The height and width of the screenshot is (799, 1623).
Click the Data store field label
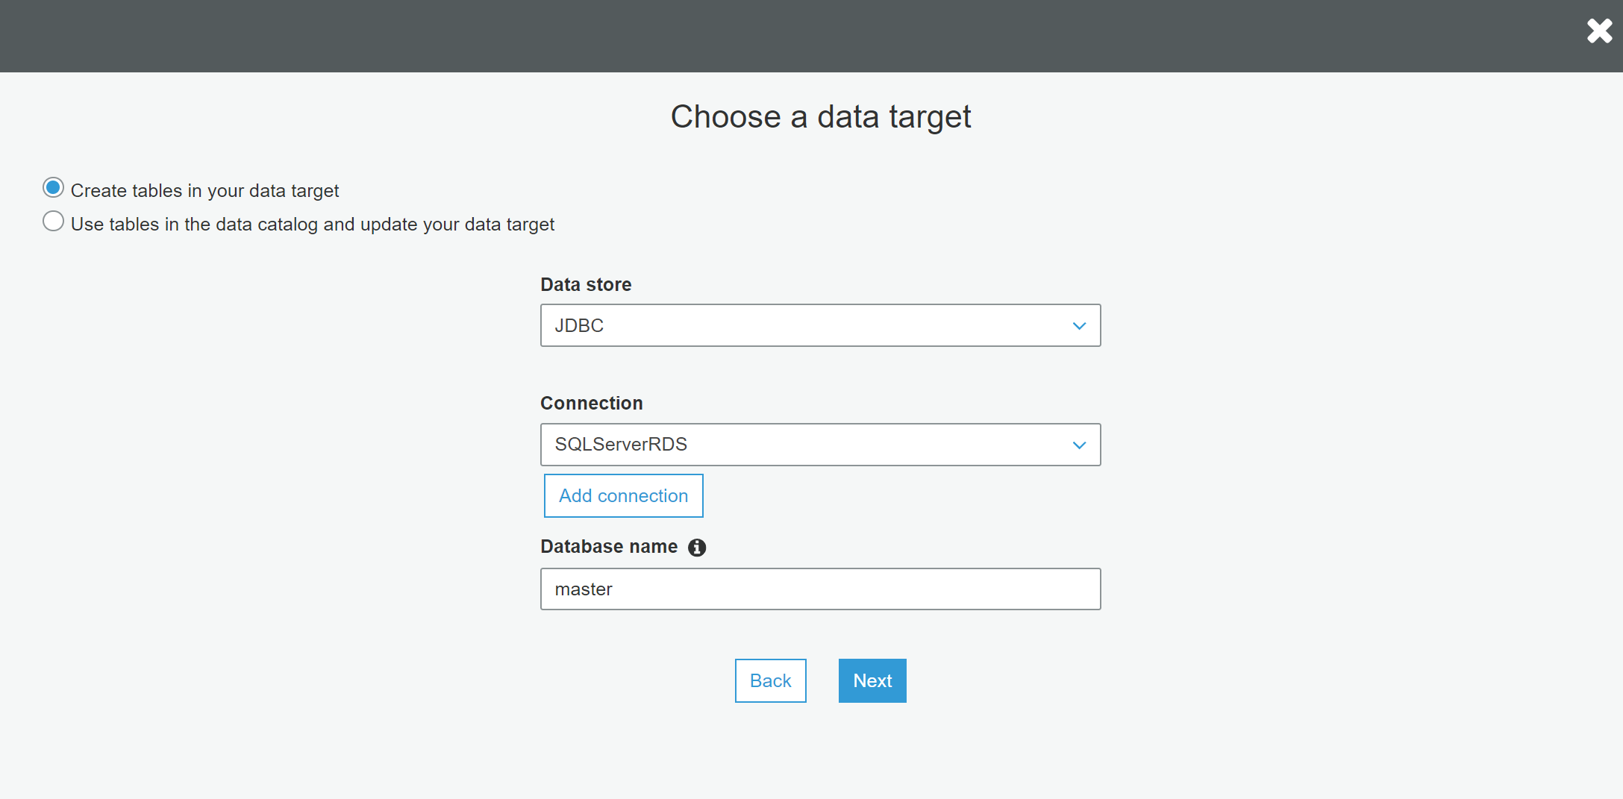[586, 285]
